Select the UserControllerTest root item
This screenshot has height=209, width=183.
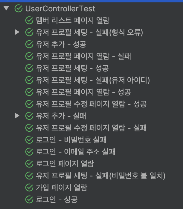pyautogui.click(x=60, y=9)
